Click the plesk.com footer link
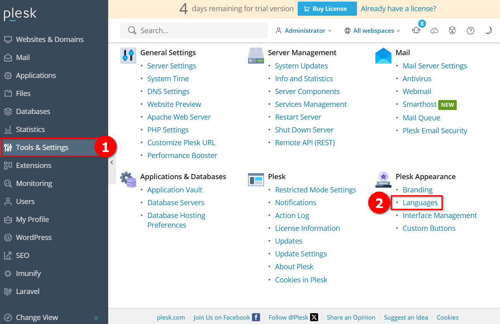The width and height of the screenshot is (500, 324). click(x=171, y=318)
